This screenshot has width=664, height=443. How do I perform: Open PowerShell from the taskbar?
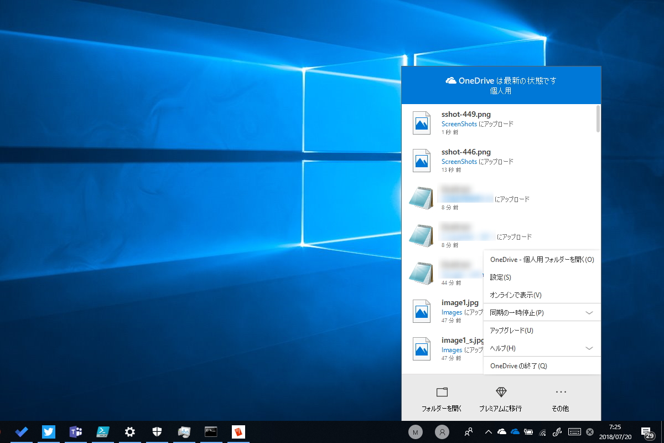pyautogui.click(x=102, y=432)
